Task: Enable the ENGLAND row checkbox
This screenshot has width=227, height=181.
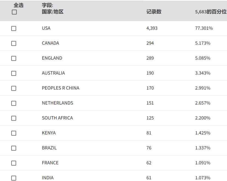Action: tap(14, 58)
